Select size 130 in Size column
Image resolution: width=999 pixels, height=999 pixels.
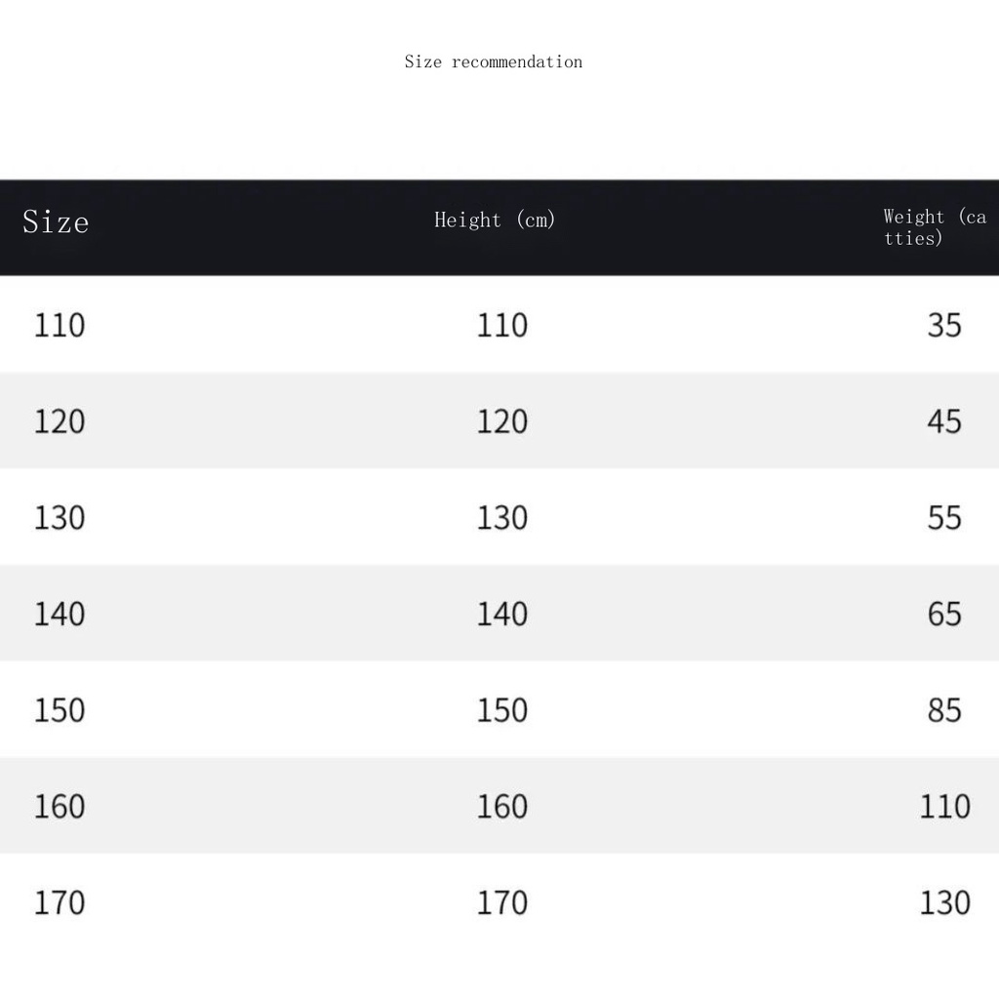(x=60, y=517)
